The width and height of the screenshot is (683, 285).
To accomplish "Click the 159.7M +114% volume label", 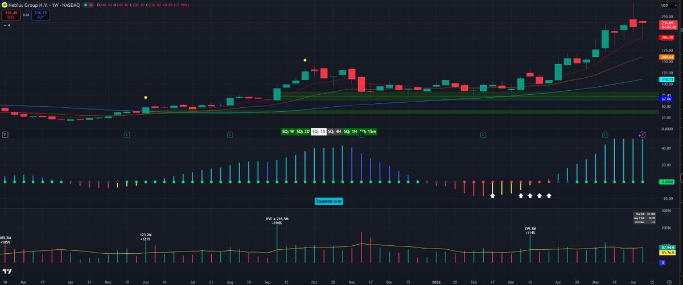I will pyautogui.click(x=530, y=231).
